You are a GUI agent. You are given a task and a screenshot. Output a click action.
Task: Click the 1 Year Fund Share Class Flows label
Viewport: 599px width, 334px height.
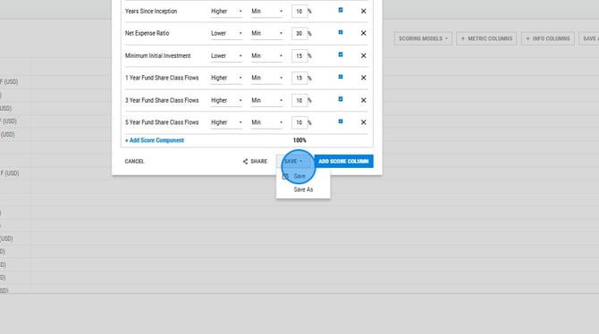(162, 78)
